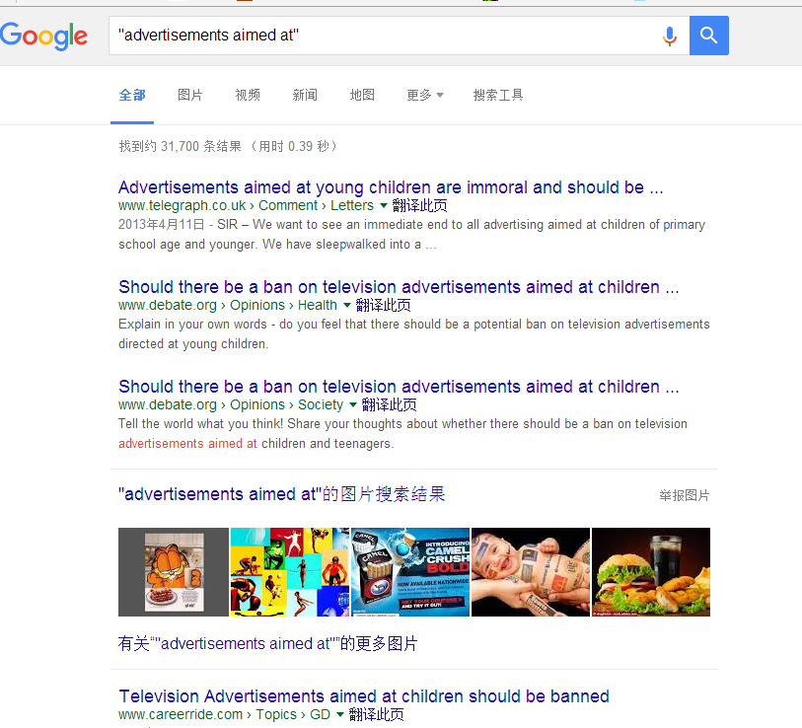This screenshot has height=728, width=802.
Task: Open dropdown arrow beside debate.org Society
Action: point(352,405)
